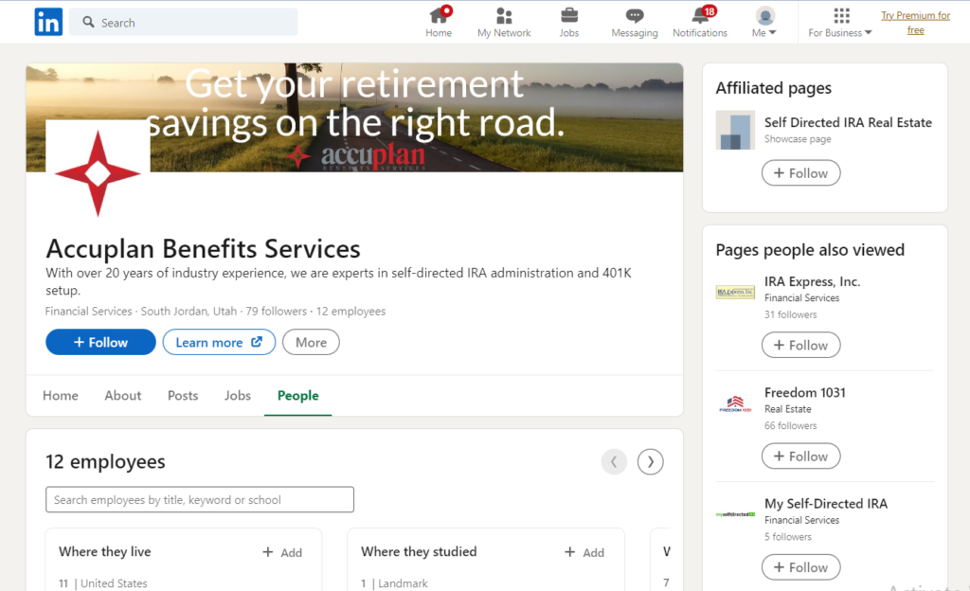
Task: Switch to the Posts tab
Action: click(x=183, y=396)
